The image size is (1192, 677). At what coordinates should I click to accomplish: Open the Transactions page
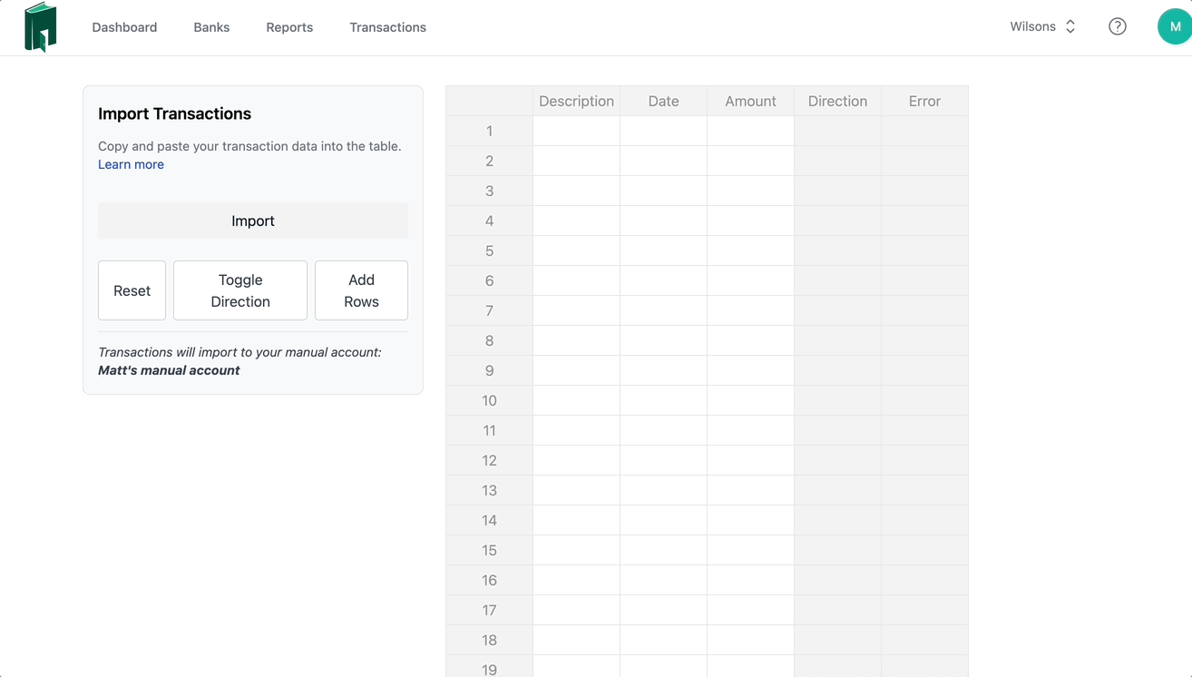(387, 27)
